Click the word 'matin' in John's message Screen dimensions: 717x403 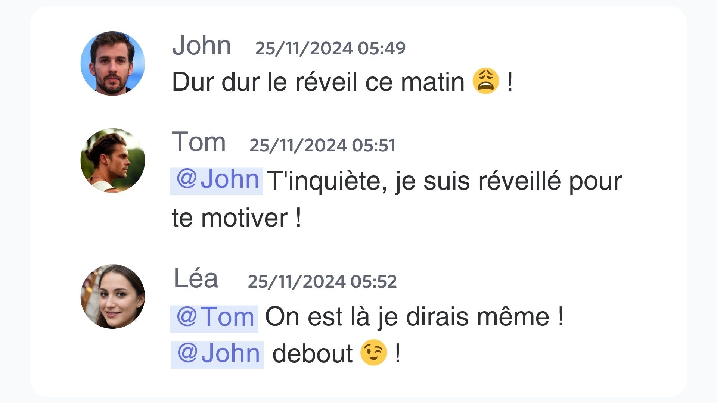432,81
